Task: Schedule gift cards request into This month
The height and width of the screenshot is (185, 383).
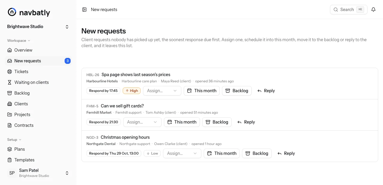Action: point(182,122)
